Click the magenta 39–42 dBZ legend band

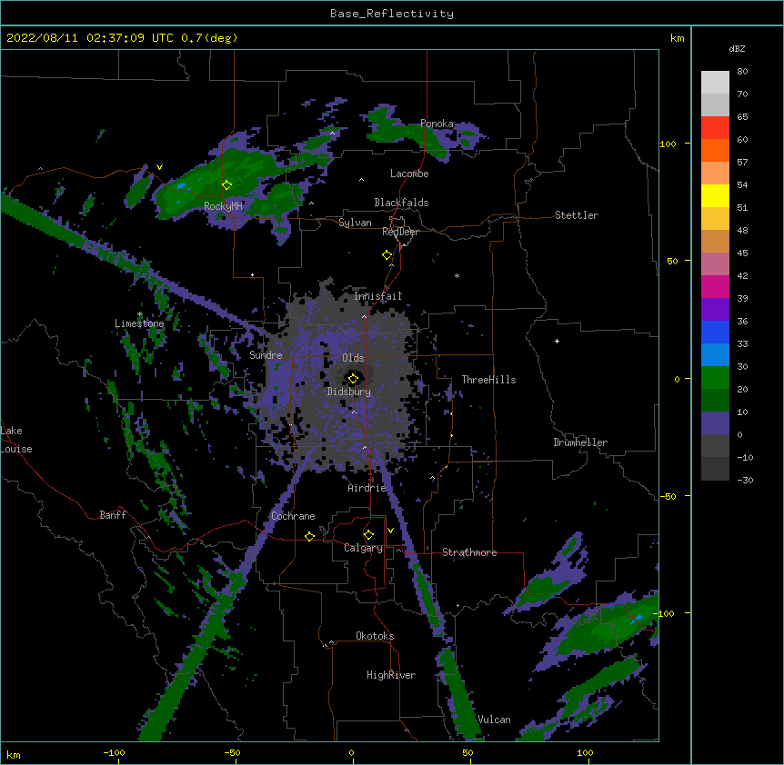[715, 287]
